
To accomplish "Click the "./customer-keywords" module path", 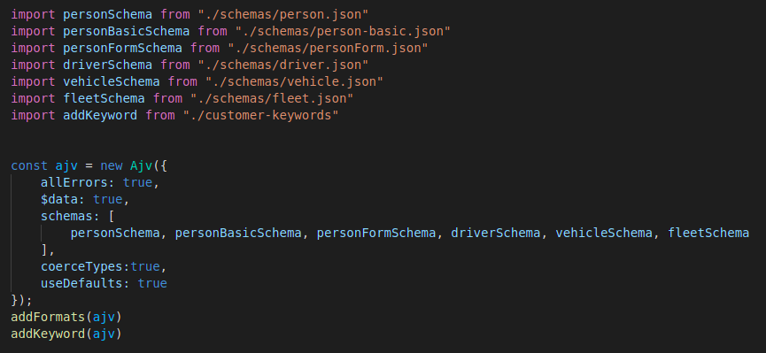I will click(260, 115).
